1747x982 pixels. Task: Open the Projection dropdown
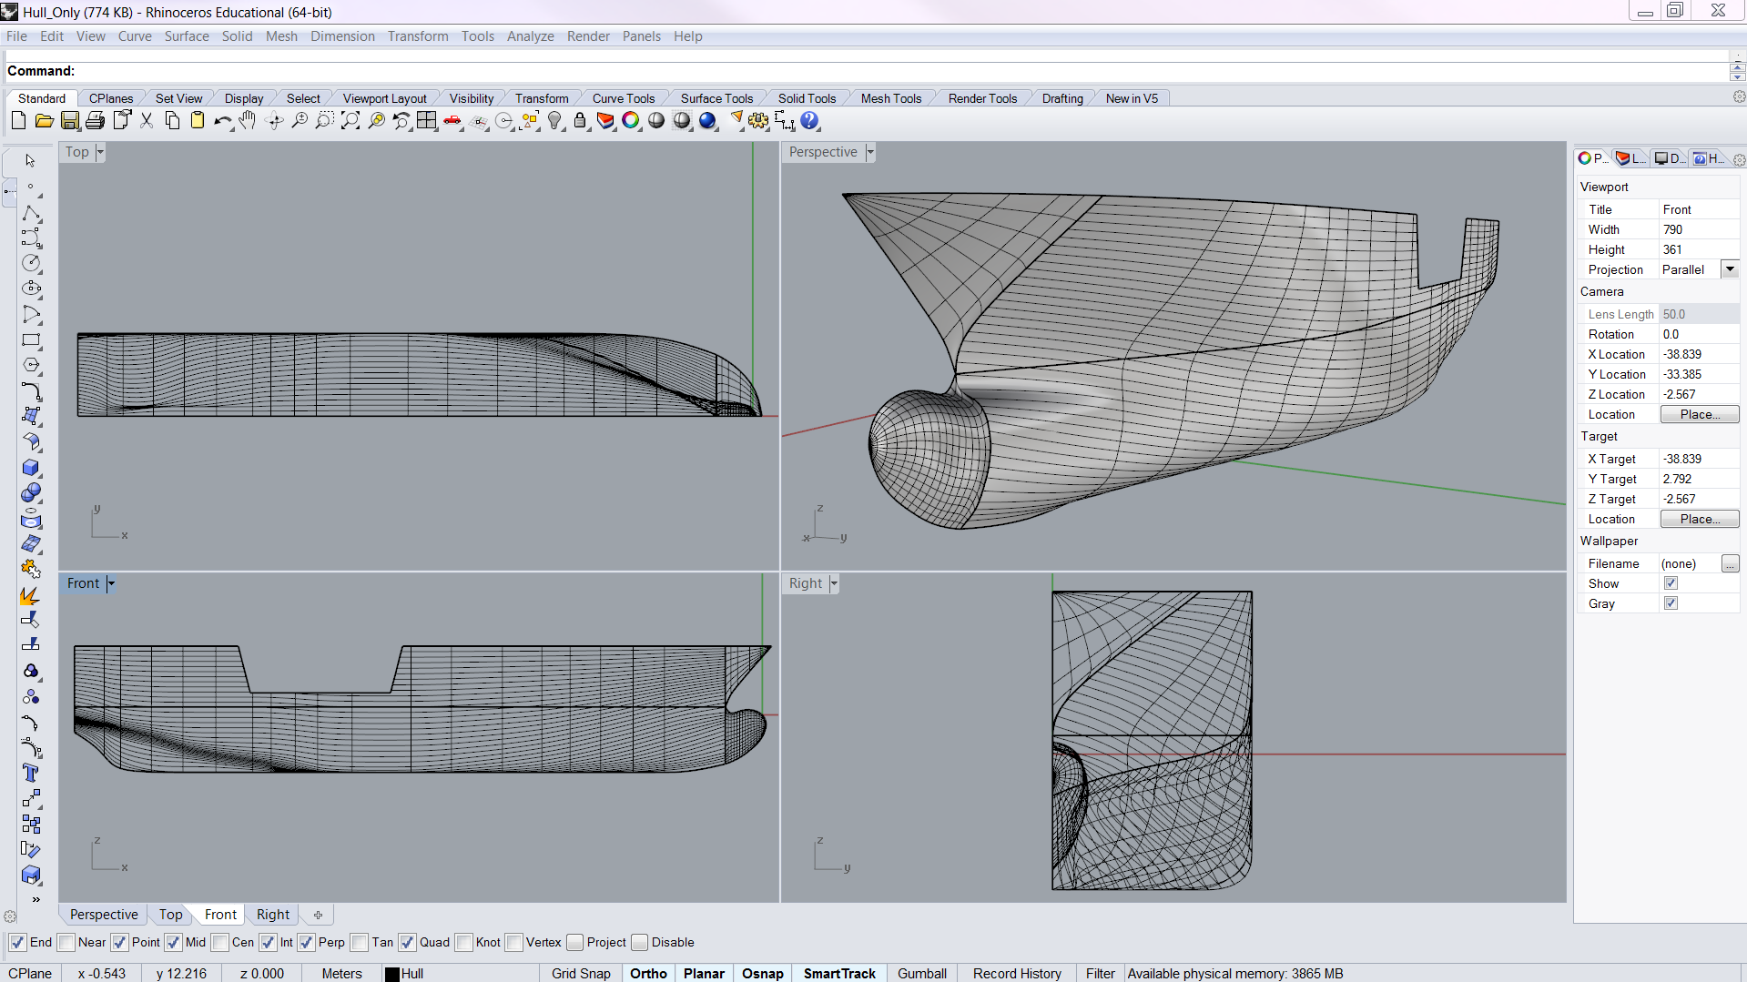[1730, 269]
